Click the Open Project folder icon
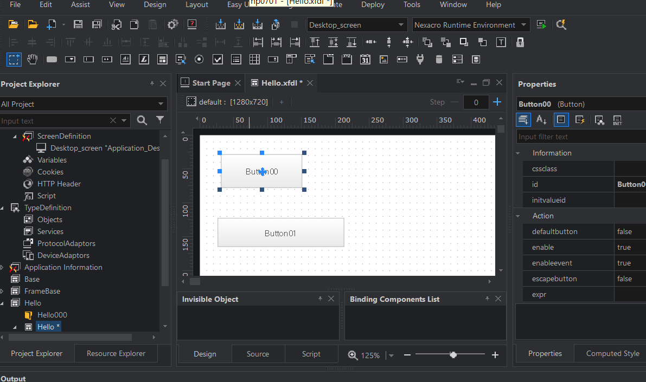This screenshot has height=382, width=646. point(13,25)
